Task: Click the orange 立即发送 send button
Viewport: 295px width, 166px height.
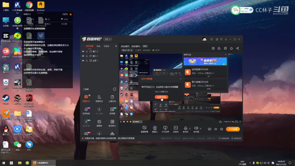Action: (162, 97)
